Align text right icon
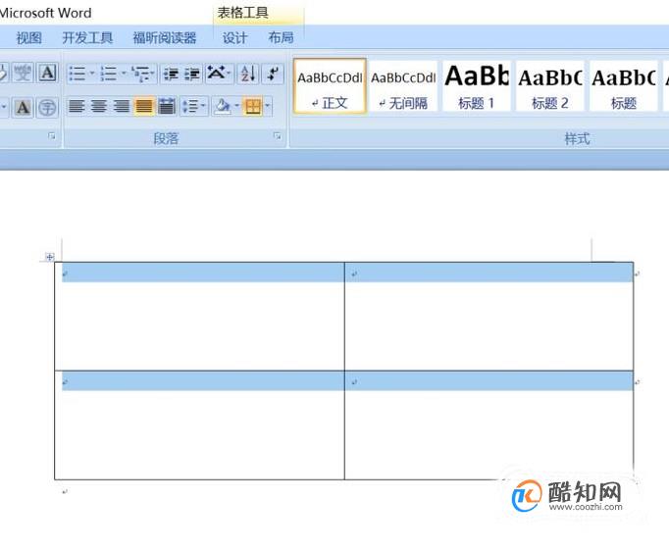This screenshot has height=549, width=669. point(122,106)
